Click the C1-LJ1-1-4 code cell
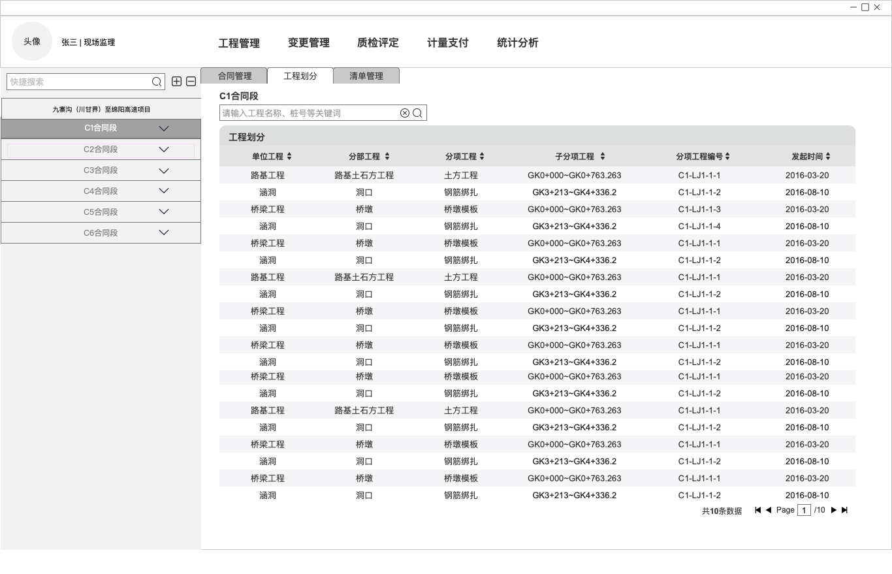 pos(699,226)
